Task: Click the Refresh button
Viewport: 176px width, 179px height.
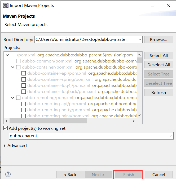Action: pyautogui.click(x=159, y=92)
